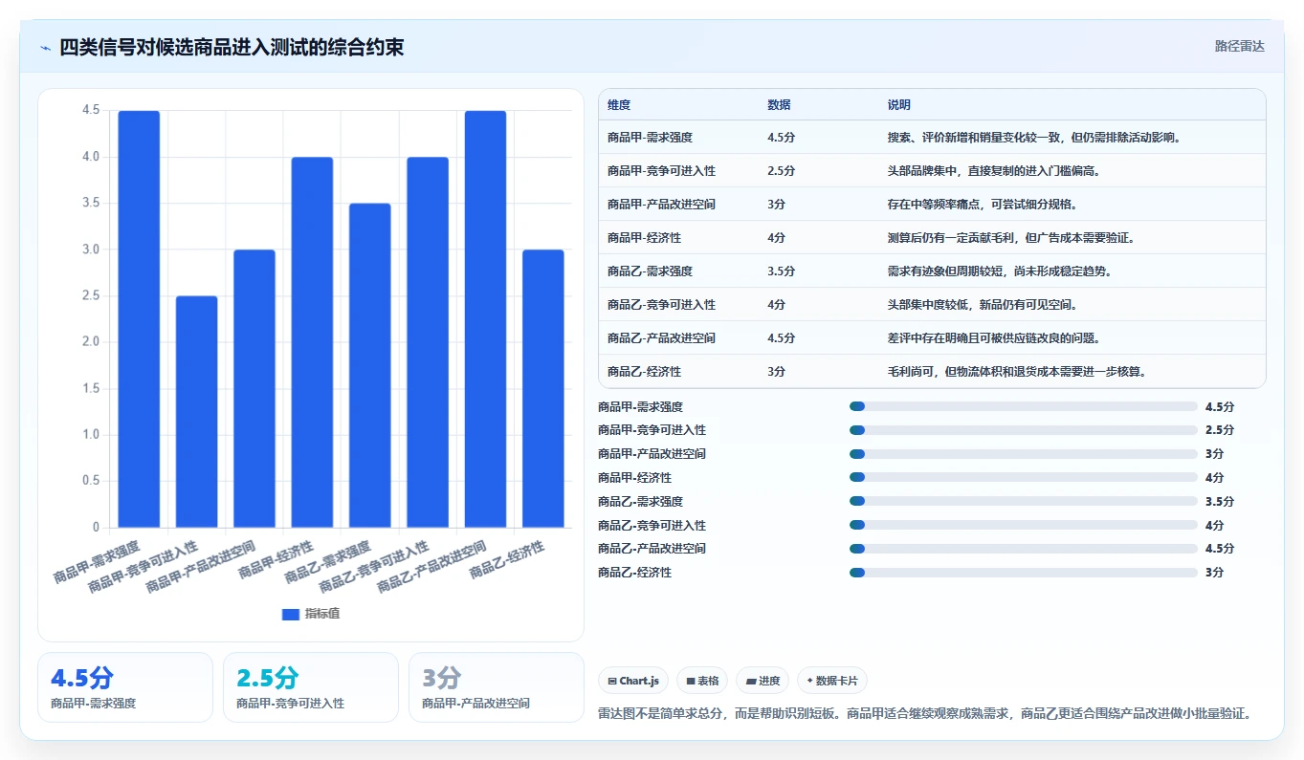Image resolution: width=1304 pixels, height=760 pixels.
Task: Click the 4.5 y-axis tick label
Action: click(x=92, y=111)
